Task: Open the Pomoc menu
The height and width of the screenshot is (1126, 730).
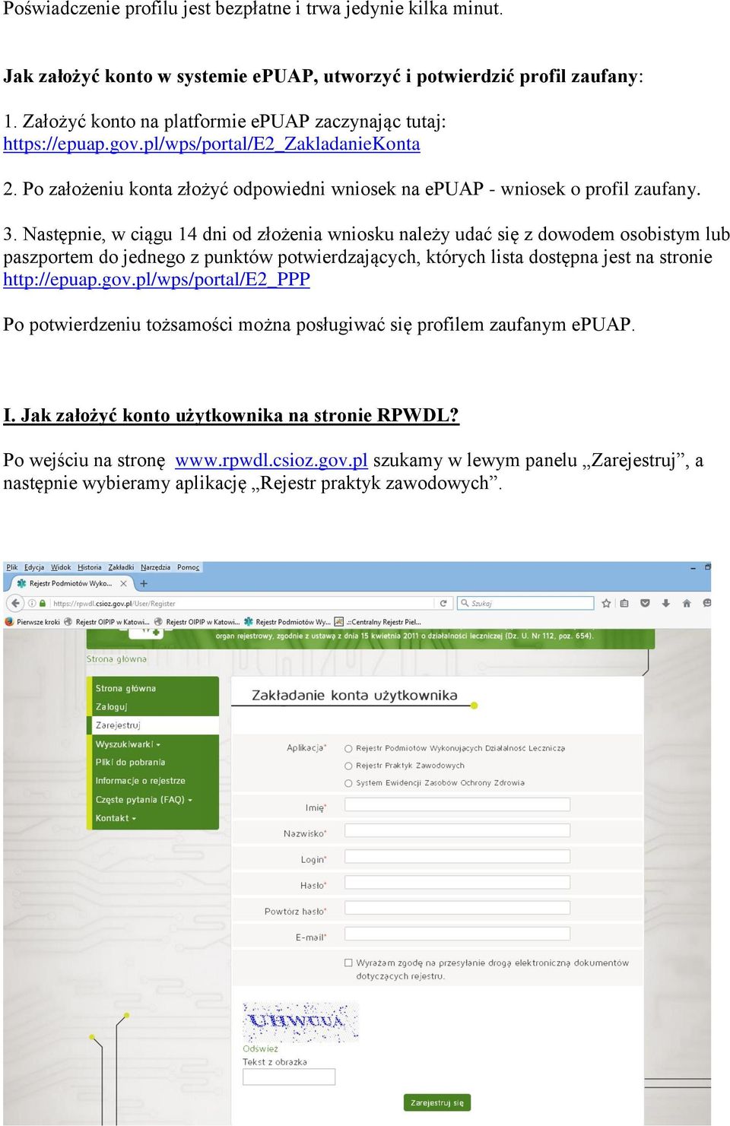Action: (x=188, y=567)
